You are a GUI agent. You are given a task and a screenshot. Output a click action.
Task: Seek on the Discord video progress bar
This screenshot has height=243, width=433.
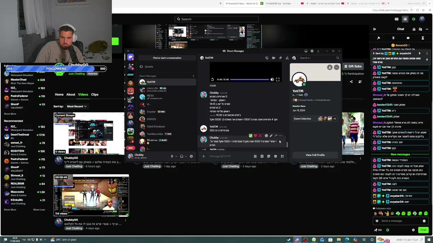point(250,80)
